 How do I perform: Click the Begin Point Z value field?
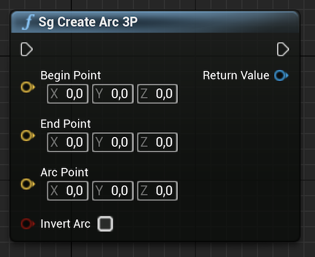point(157,94)
